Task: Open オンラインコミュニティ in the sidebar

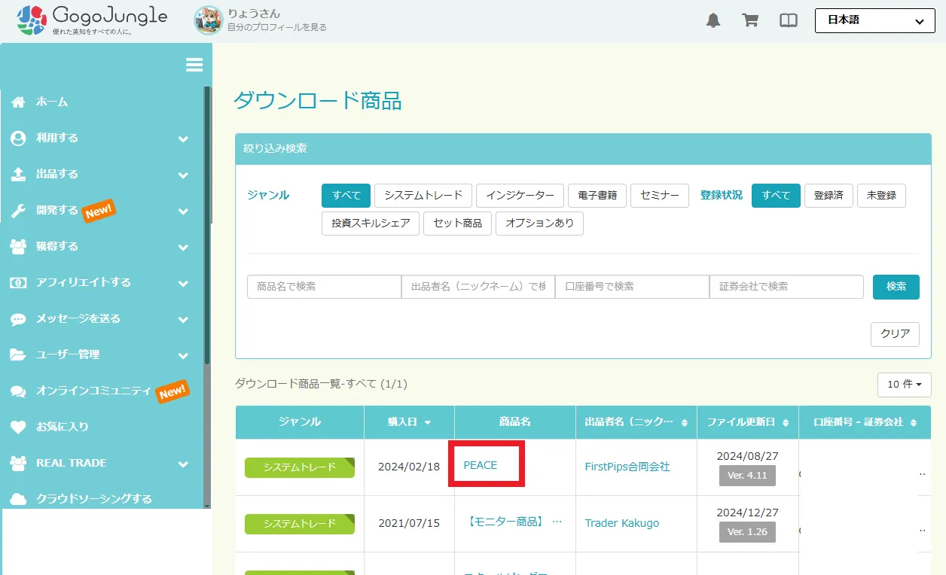Action: tap(93, 391)
